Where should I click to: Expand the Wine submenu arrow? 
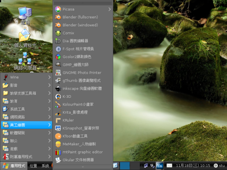(49, 77)
